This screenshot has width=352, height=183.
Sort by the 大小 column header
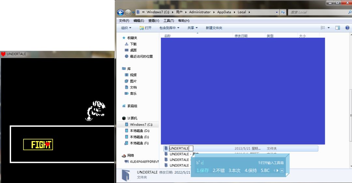302,36
